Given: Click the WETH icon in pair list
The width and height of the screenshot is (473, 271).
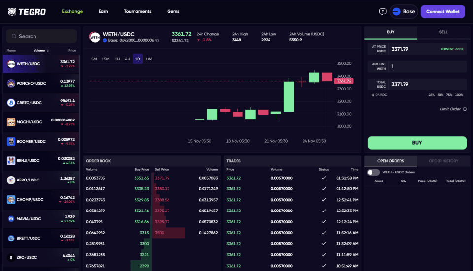Looking at the screenshot, I should (x=11, y=64).
